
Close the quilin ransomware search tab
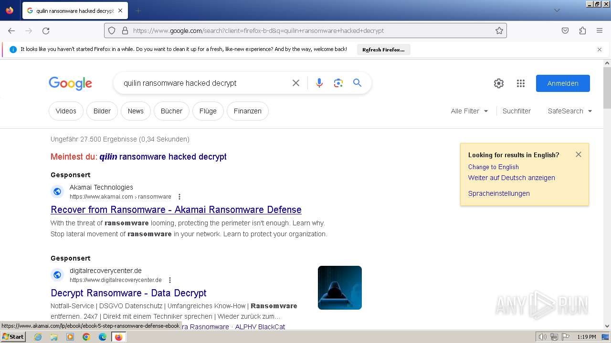click(120, 10)
